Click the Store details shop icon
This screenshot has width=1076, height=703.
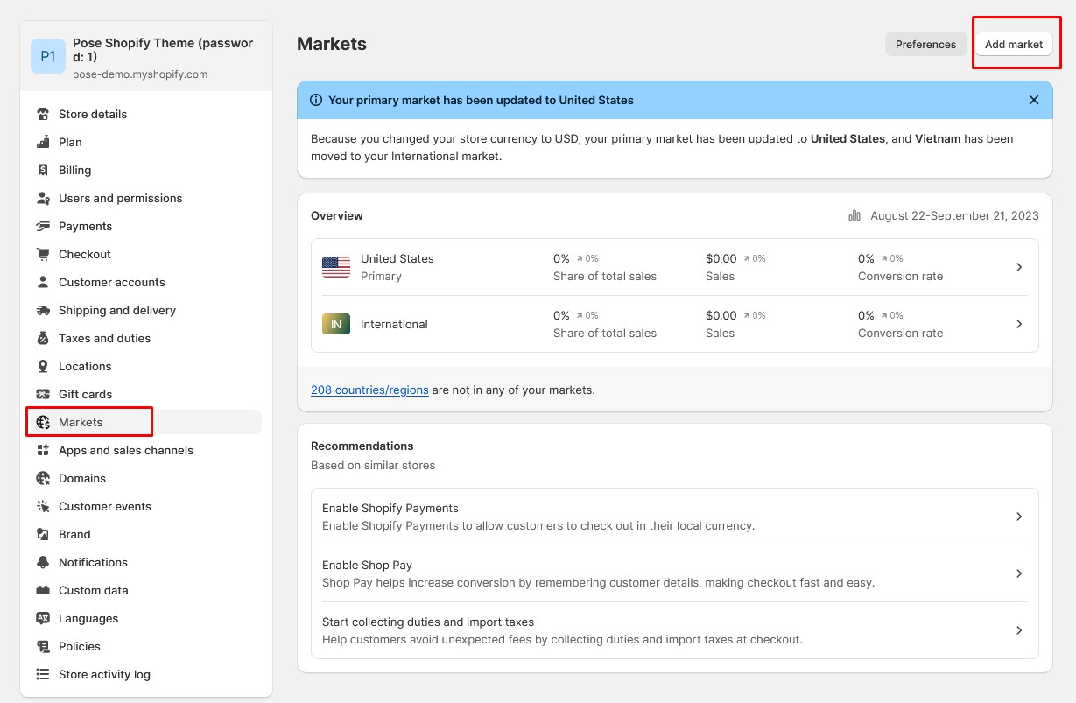point(43,114)
